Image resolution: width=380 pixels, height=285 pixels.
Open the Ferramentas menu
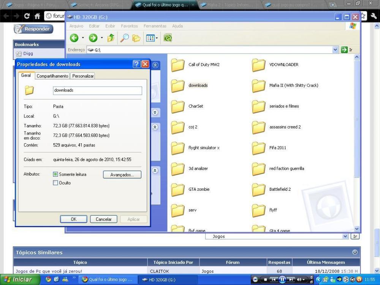coord(155,26)
